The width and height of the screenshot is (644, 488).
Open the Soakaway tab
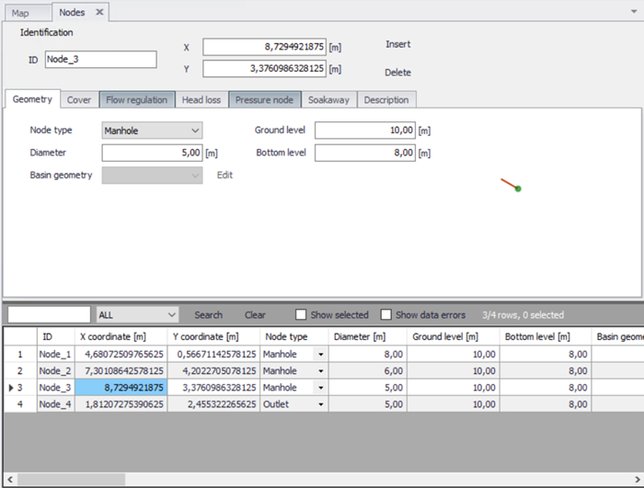tap(328, 100)
